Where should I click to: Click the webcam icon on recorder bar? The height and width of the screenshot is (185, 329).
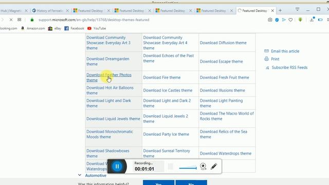click(203, 166)
